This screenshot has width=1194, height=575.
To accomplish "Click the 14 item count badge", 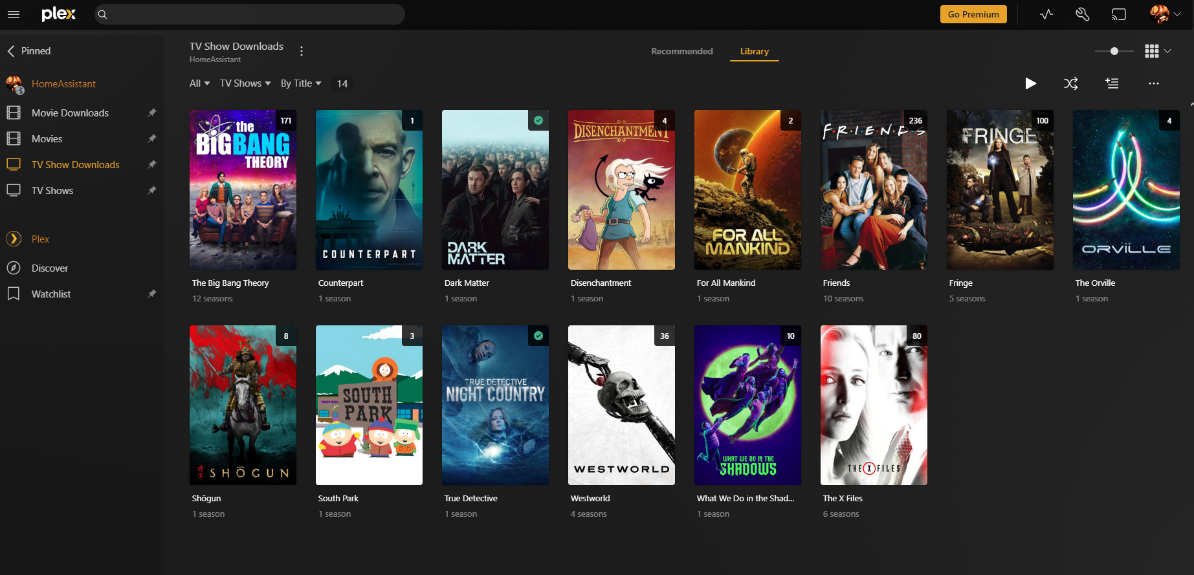I will [342, 83].
